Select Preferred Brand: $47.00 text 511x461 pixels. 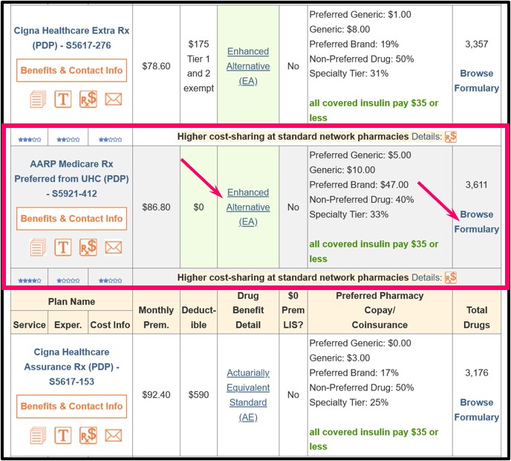pos(359,185)
